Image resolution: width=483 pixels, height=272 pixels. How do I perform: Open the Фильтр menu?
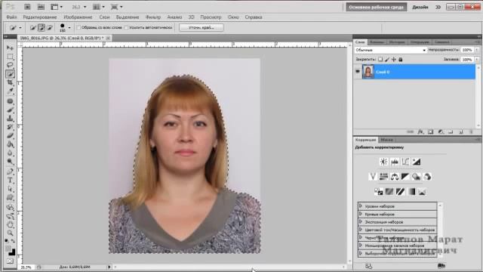click(153, 17)
